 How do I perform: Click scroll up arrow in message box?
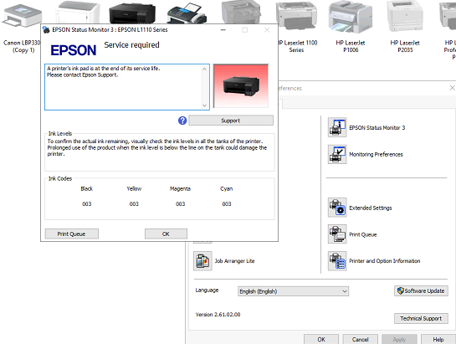[x=204, y=69]
